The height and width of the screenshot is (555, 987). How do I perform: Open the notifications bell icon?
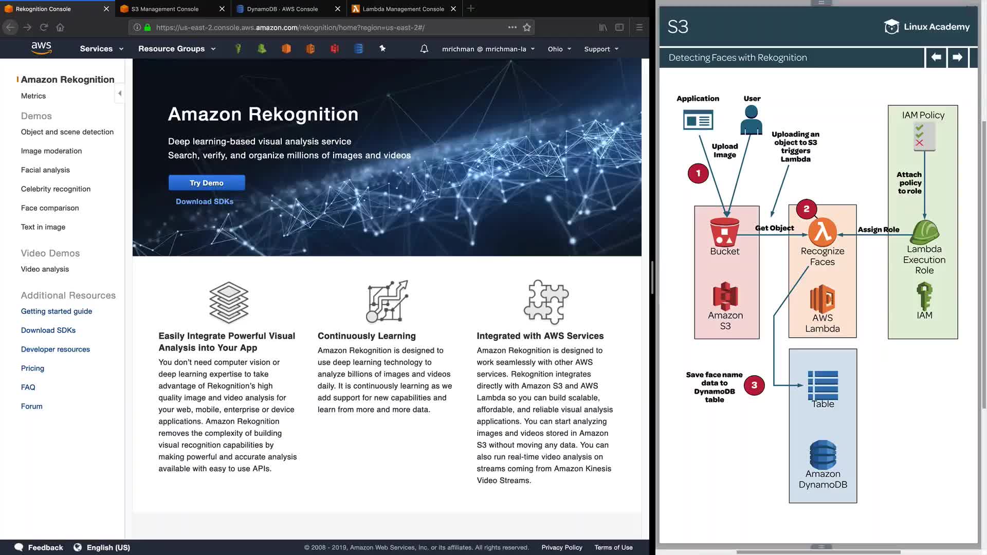coord(424,49)
